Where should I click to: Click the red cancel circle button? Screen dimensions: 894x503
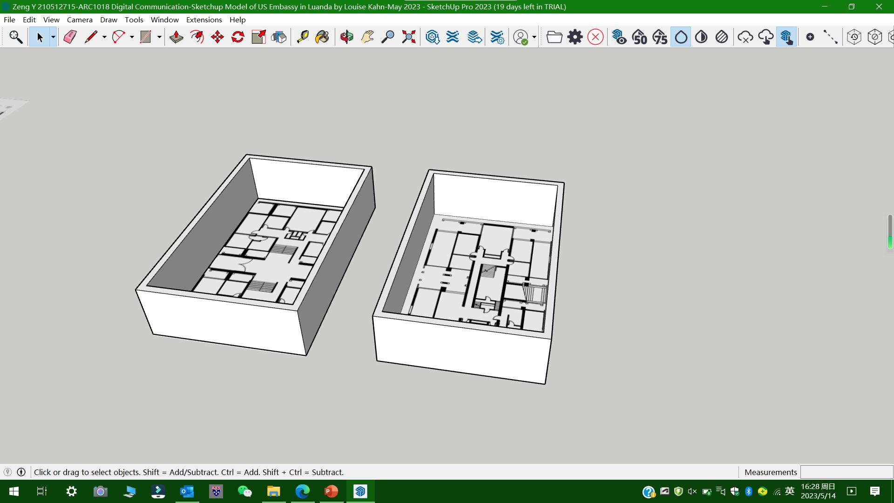coord(596,37)
